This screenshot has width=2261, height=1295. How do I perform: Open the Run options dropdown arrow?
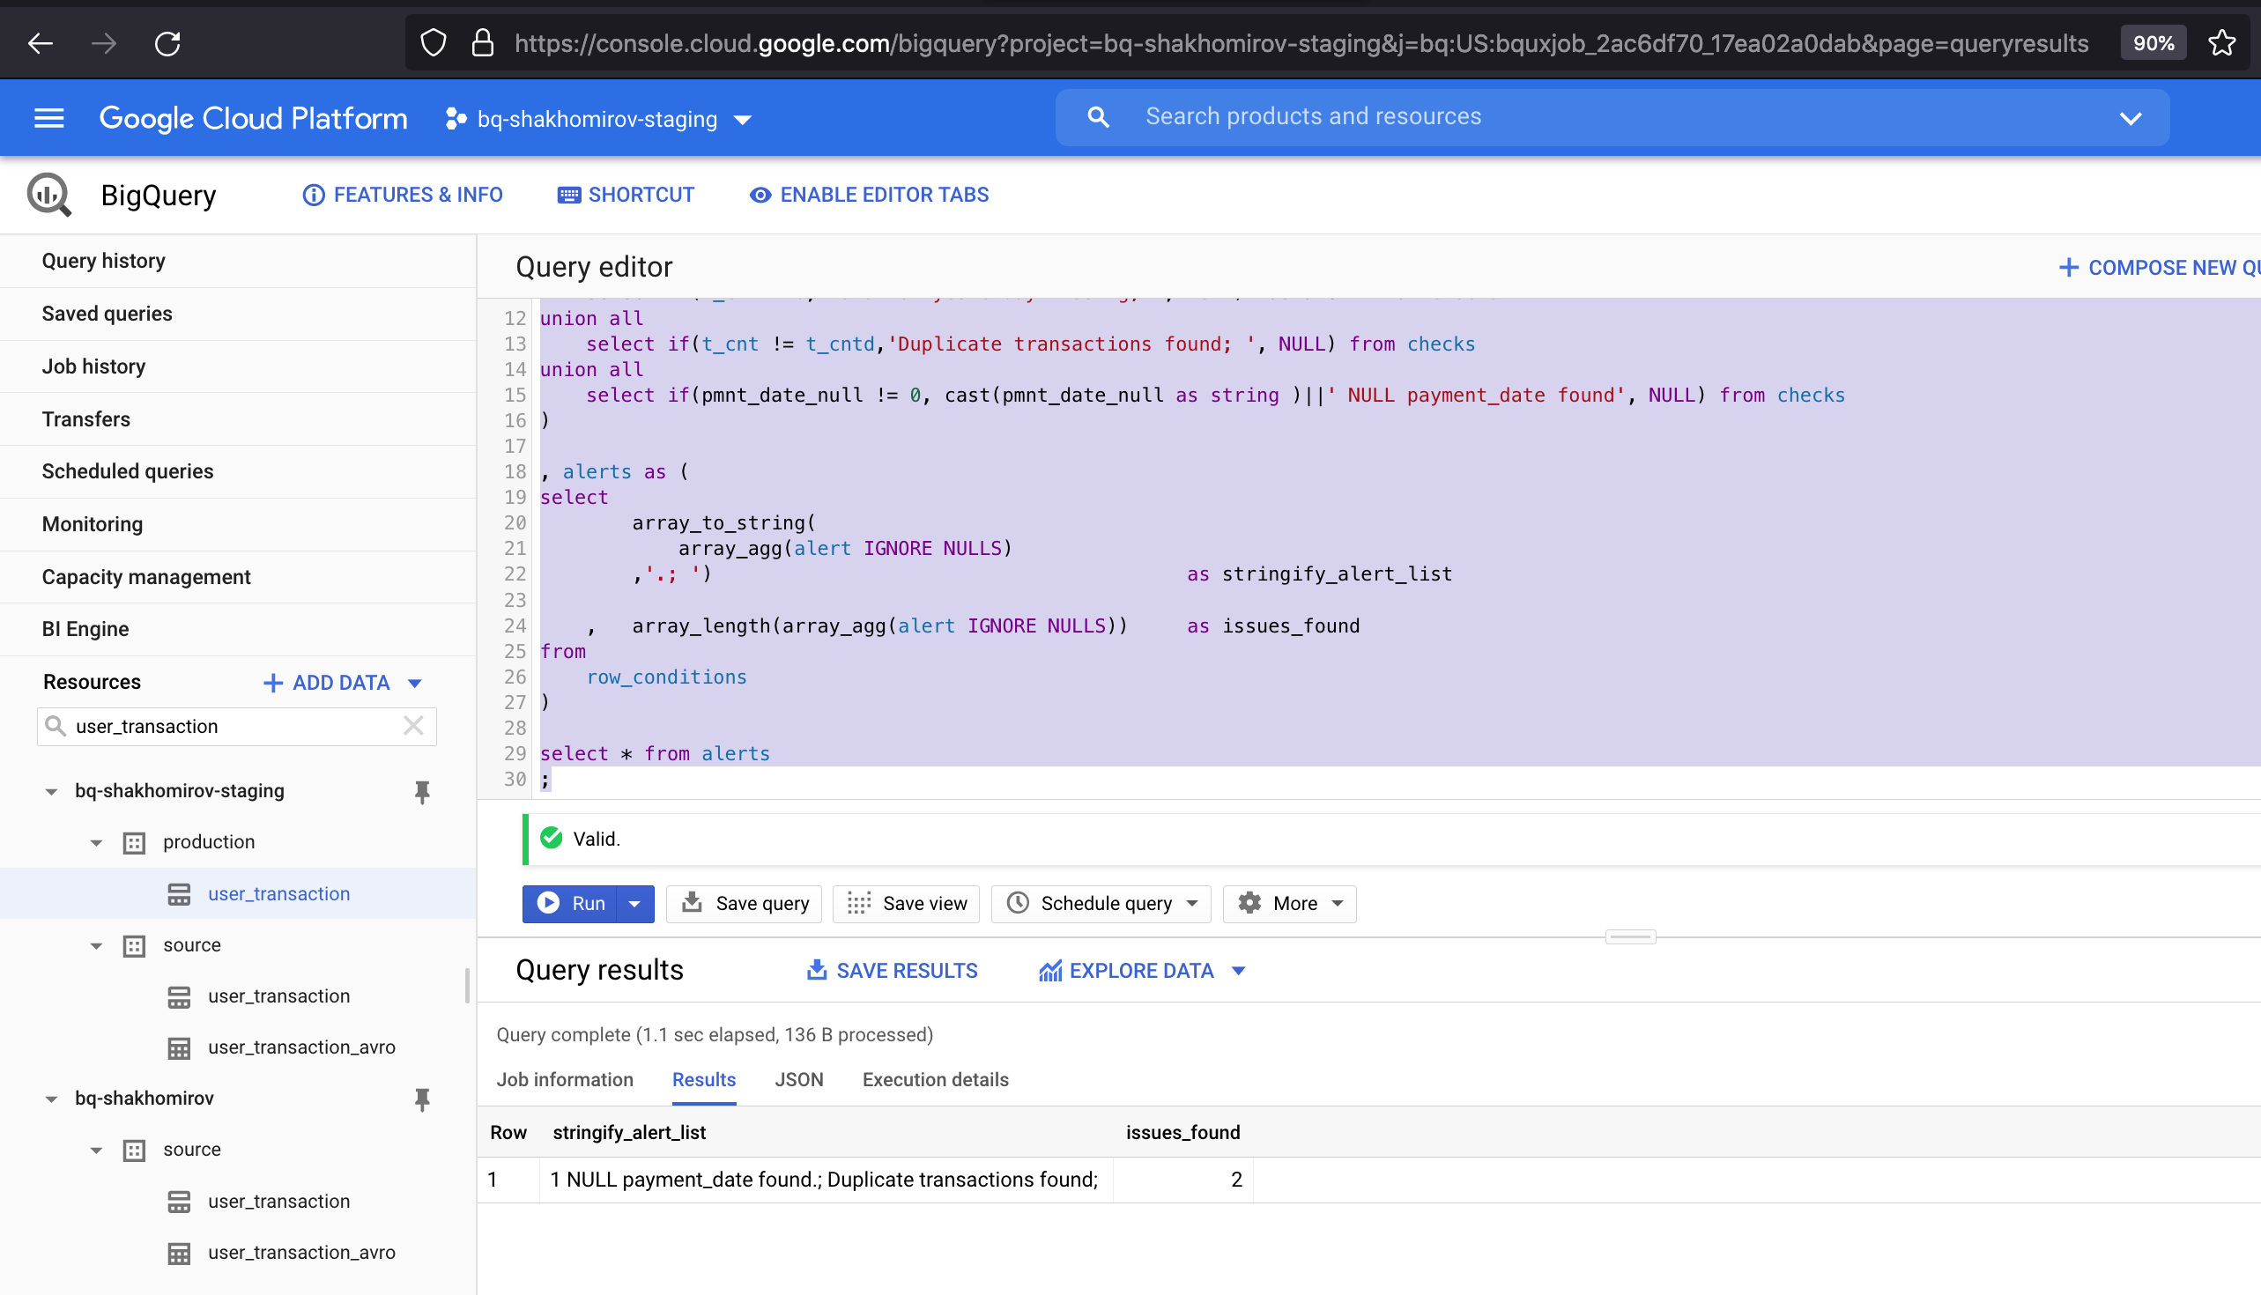click(634, 903)
